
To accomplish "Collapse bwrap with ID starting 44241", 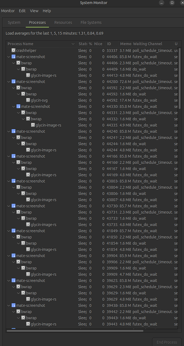I will pyautogui.click(x=14, y=138).
